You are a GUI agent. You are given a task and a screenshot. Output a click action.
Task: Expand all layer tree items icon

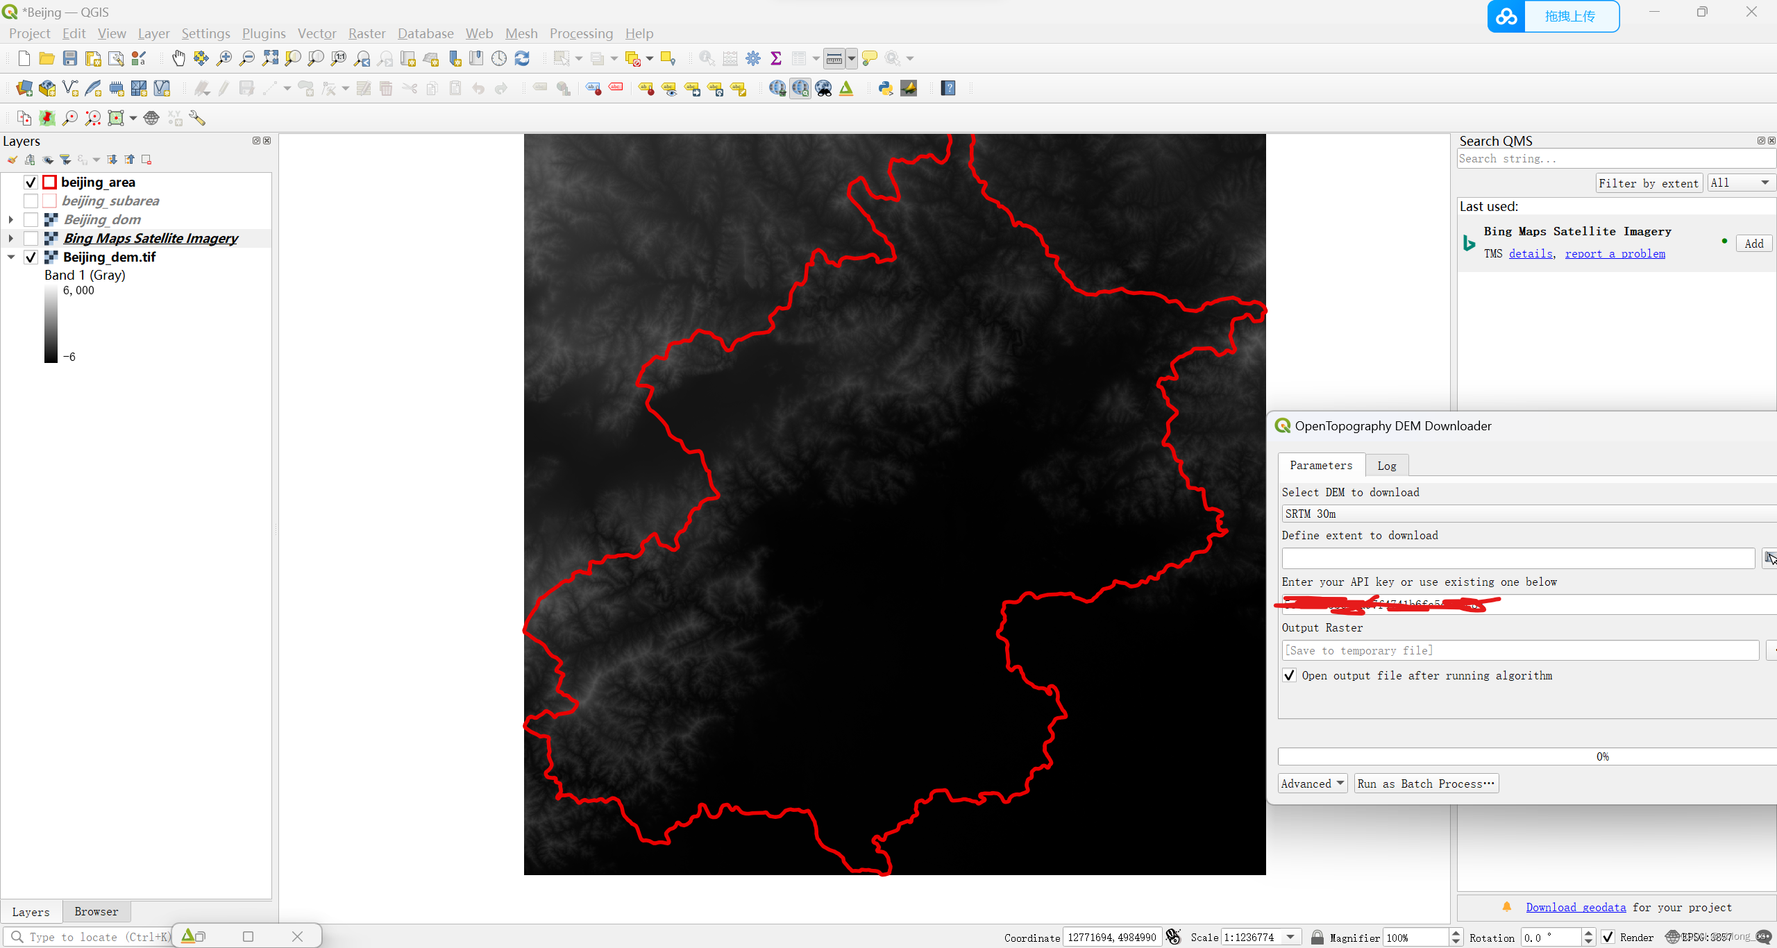[x=112, y=160]
